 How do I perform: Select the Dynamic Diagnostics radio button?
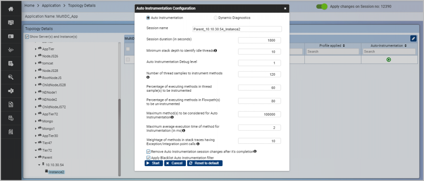point(215,18)
